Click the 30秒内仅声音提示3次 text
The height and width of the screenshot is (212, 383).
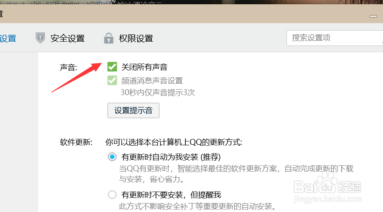pos(158,92)
